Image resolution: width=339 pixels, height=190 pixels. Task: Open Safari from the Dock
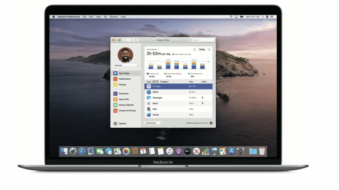(x=82, y=152)
